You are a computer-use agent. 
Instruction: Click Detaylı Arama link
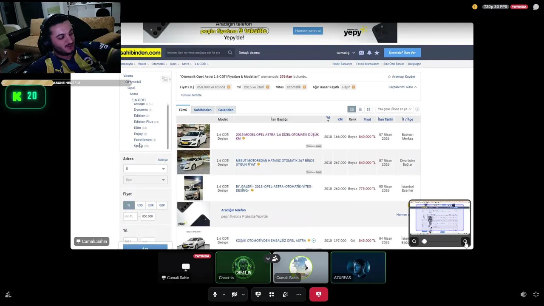point(249,53)
